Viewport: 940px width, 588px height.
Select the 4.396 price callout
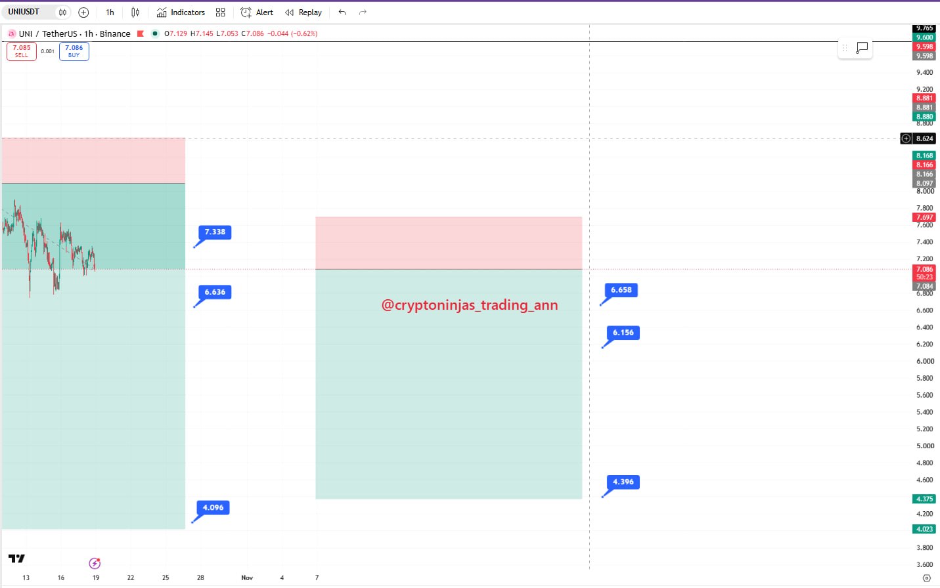click(x=623, y=482)
